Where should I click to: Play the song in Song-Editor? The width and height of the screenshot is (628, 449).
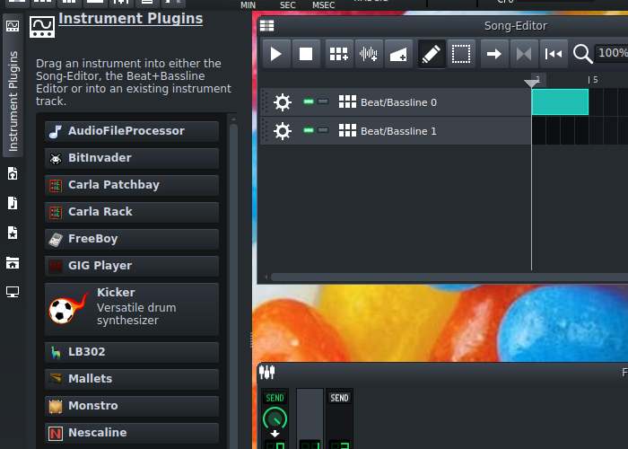tap(276, 54)
